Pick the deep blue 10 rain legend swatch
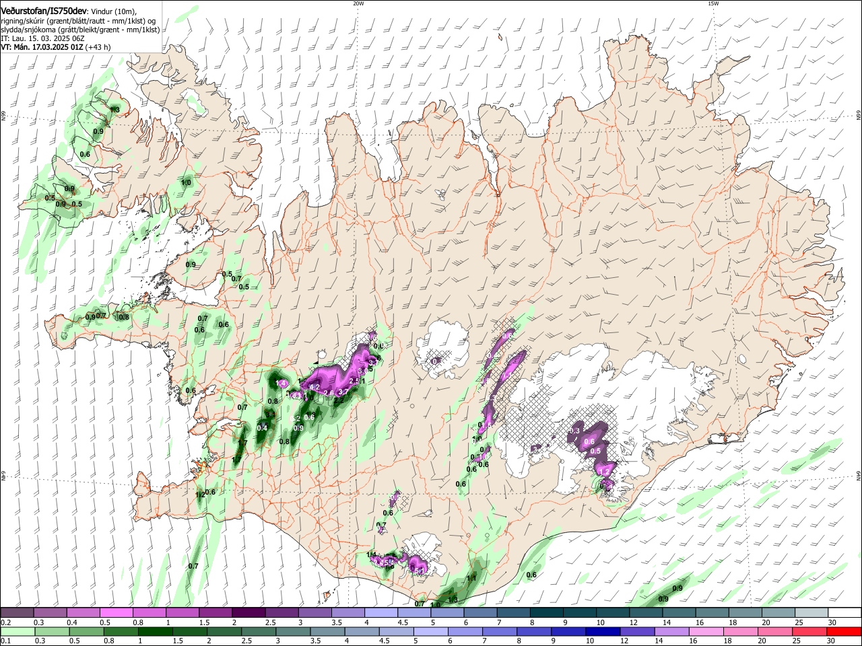The image size is (862, 646). 603,631
